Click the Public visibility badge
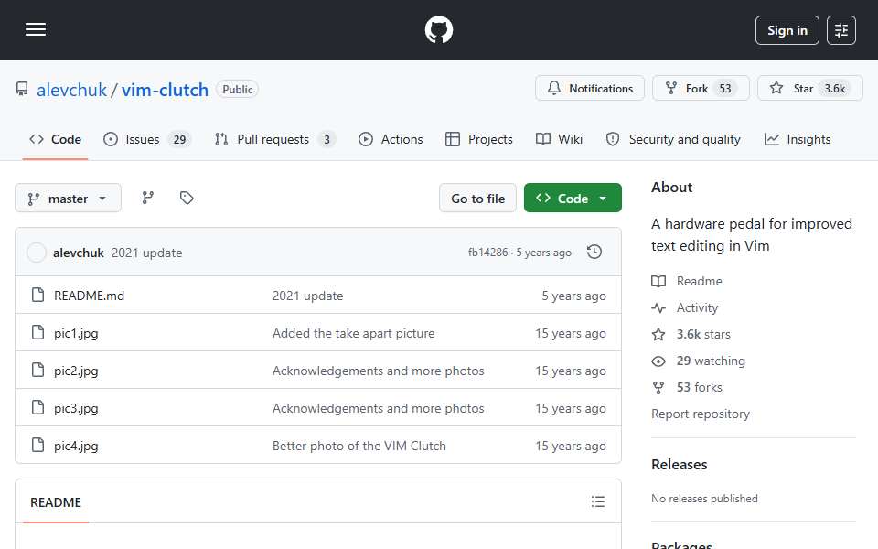 [238, 89]
